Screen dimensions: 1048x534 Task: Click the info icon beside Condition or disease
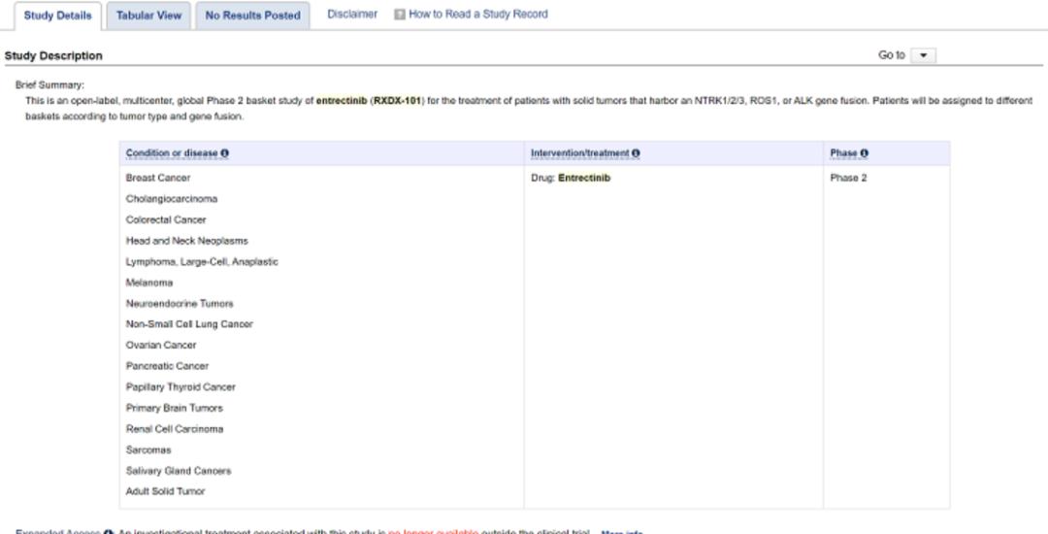(225, 153)
